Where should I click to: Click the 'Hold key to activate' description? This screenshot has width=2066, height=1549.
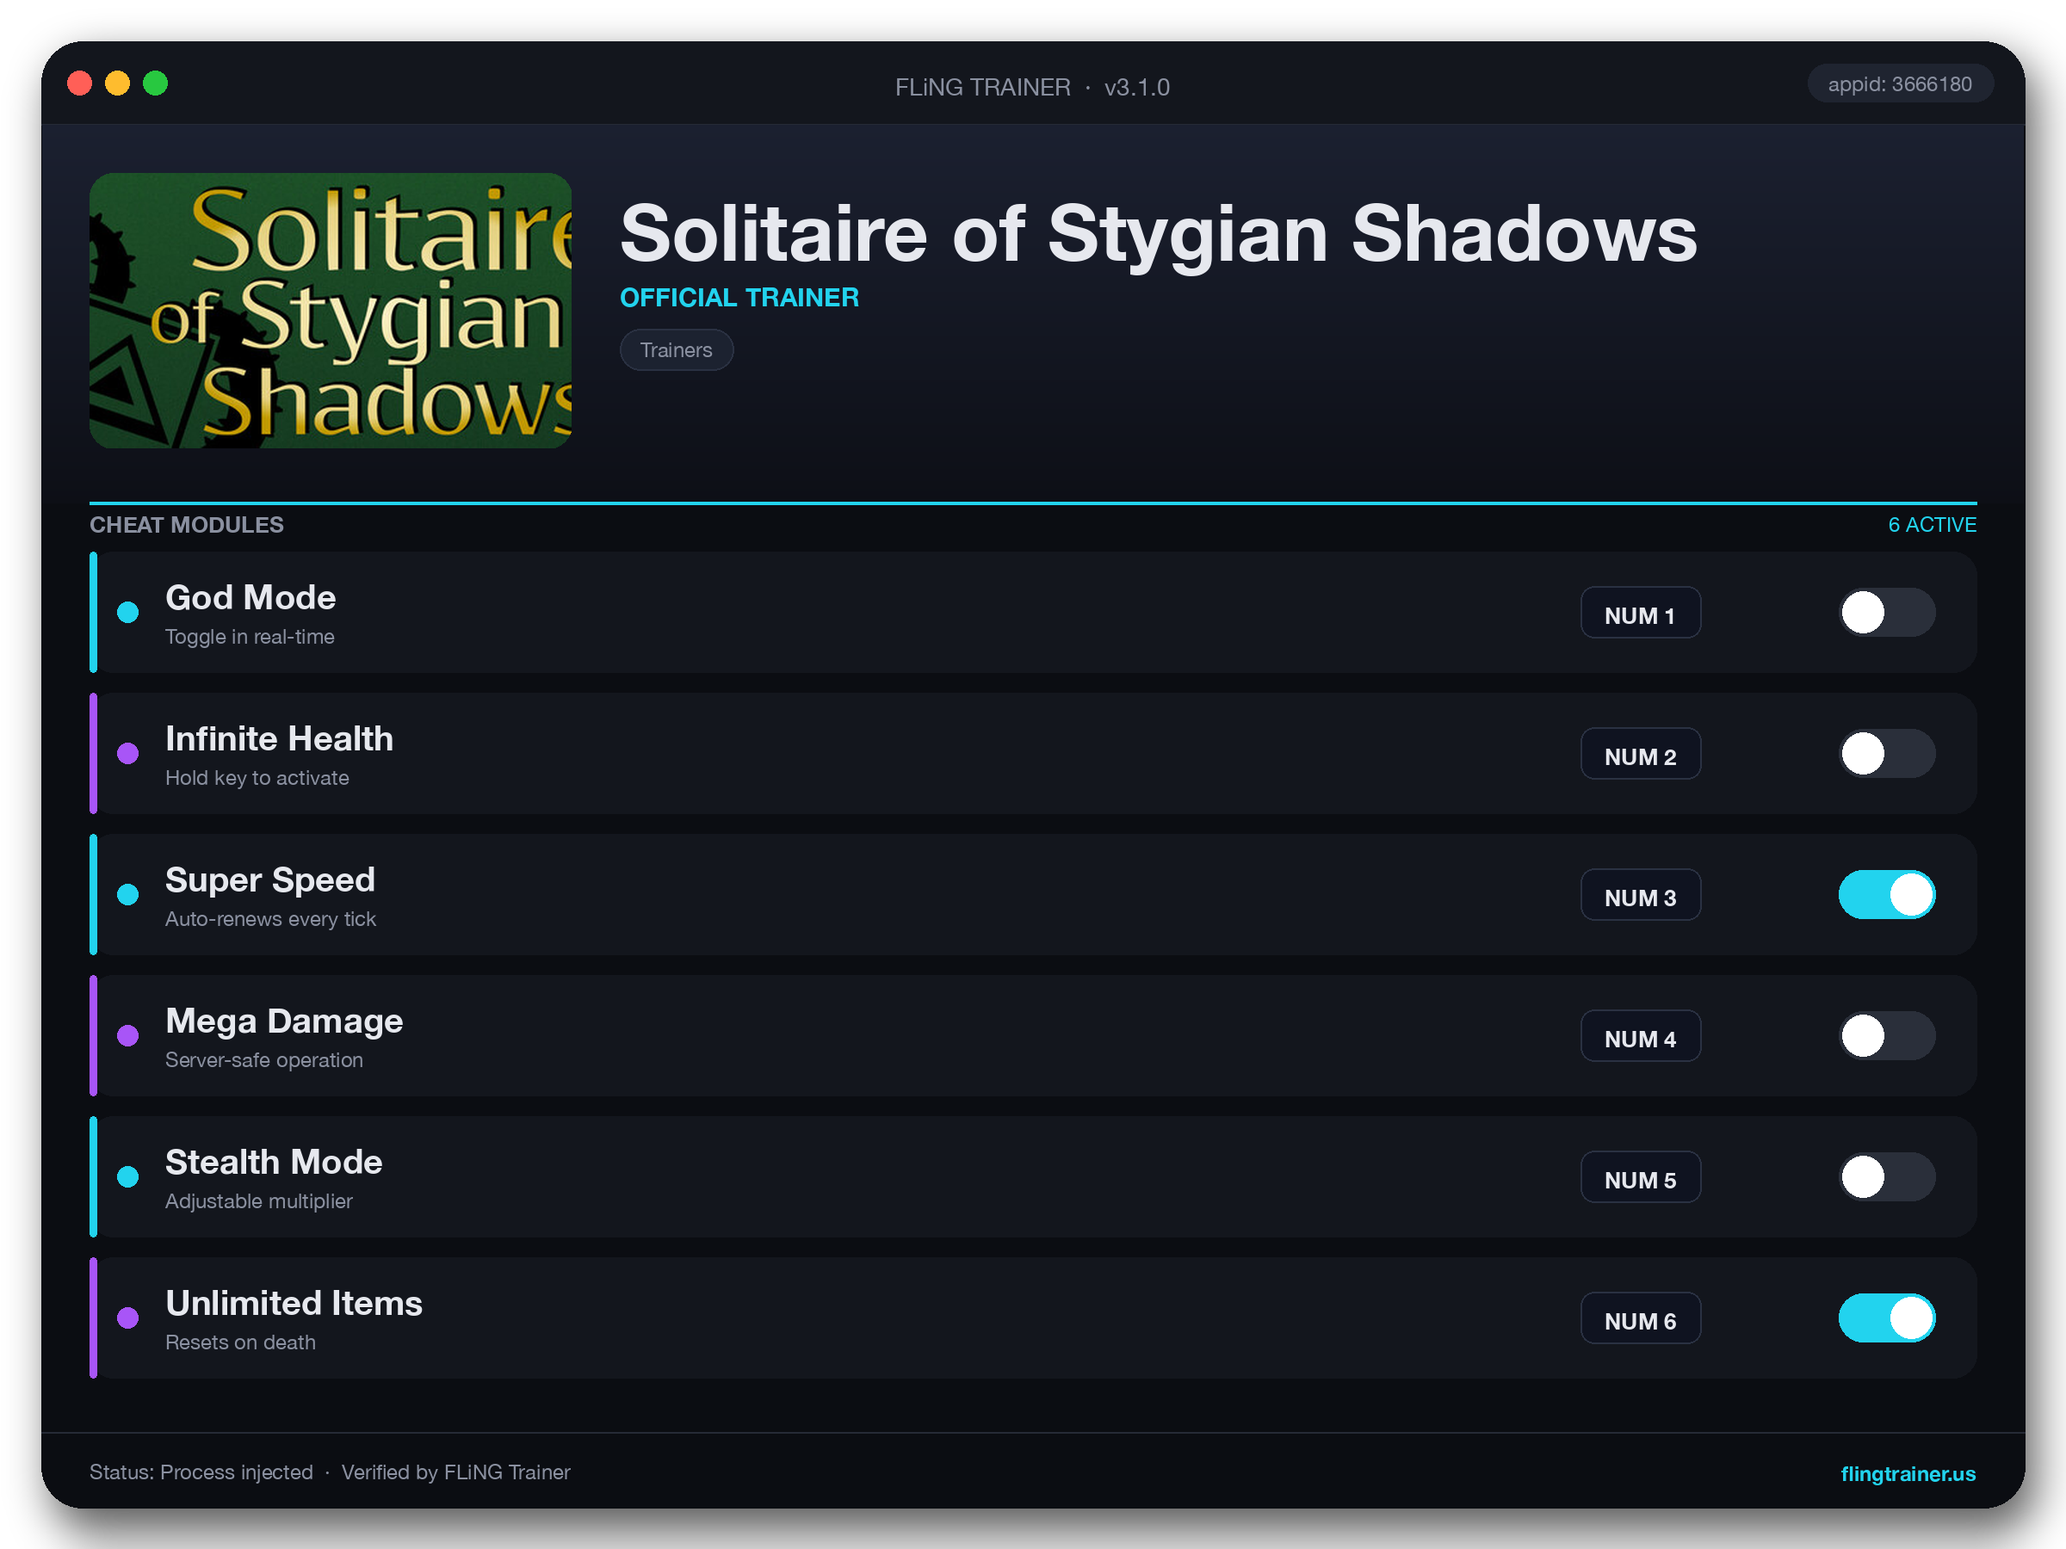point(257,778)
